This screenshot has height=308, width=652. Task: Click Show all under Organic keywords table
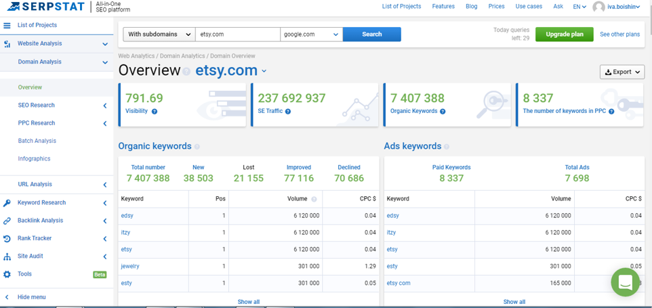tap(249, 302)
